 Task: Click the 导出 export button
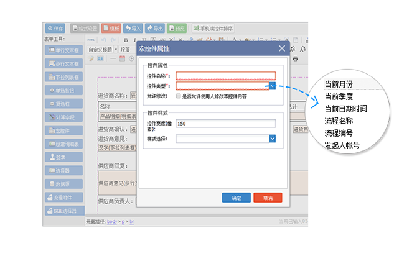[156, 28]
